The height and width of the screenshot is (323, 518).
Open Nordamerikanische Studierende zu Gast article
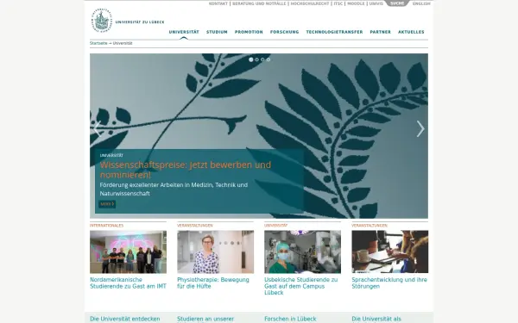(128, 283)
